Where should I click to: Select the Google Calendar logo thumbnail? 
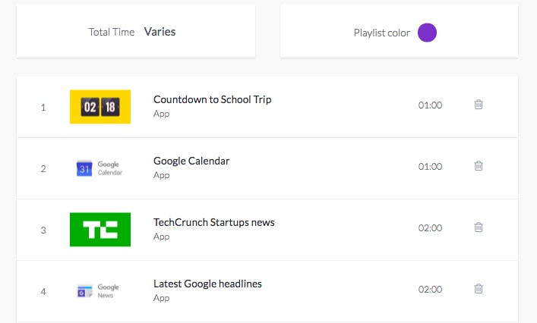coord(100,168)
